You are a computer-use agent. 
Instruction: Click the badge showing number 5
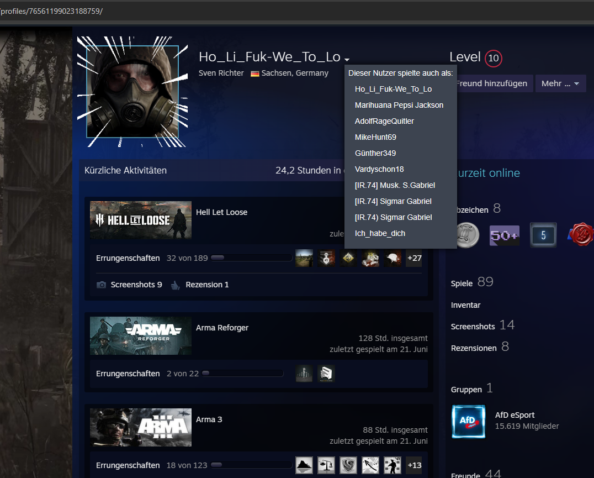pyautogui.click(x=543, y=235)
